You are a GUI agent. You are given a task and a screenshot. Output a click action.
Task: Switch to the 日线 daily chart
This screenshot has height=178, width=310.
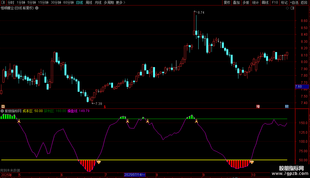click(80, 2)
